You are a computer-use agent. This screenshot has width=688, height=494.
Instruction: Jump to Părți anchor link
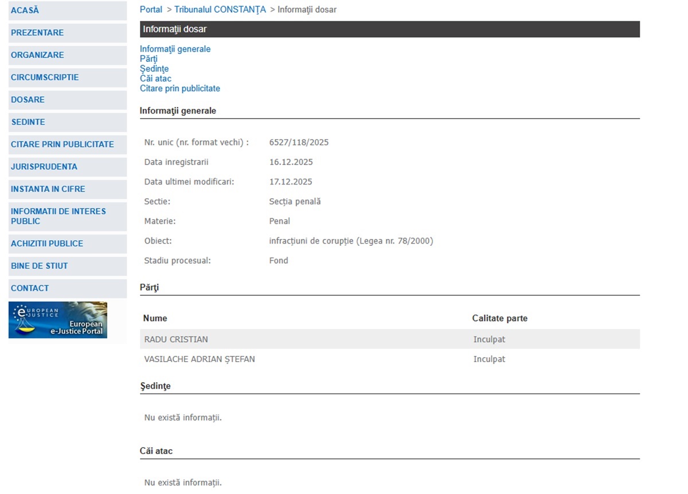point(148,59)
